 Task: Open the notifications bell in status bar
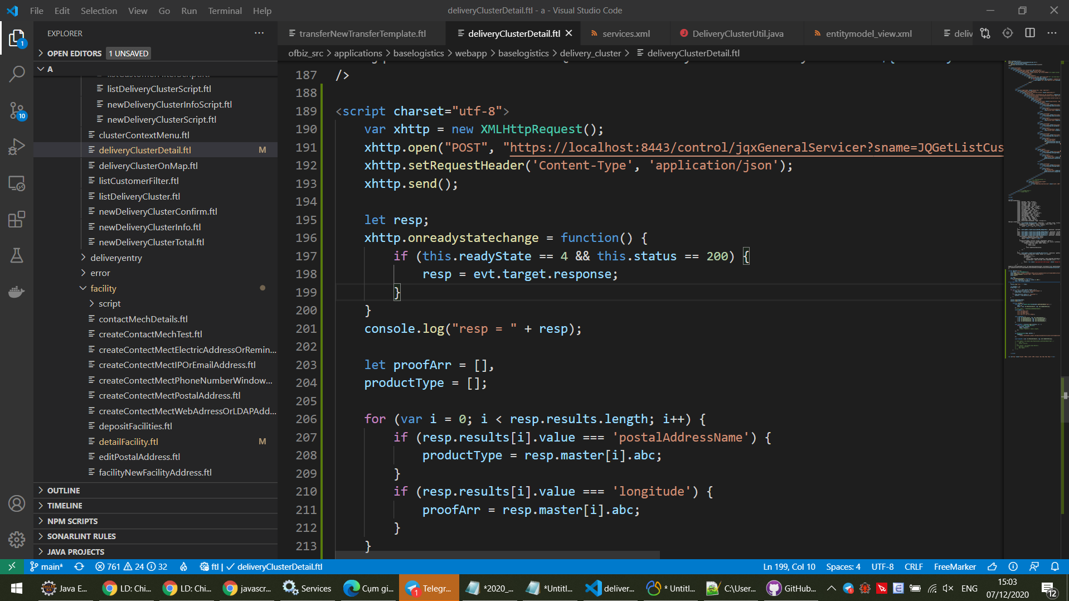click(1055, 566)
